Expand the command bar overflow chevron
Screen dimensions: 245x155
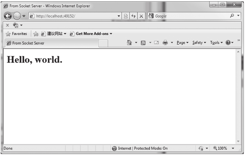pyautogui.click(x=239, y=40)
